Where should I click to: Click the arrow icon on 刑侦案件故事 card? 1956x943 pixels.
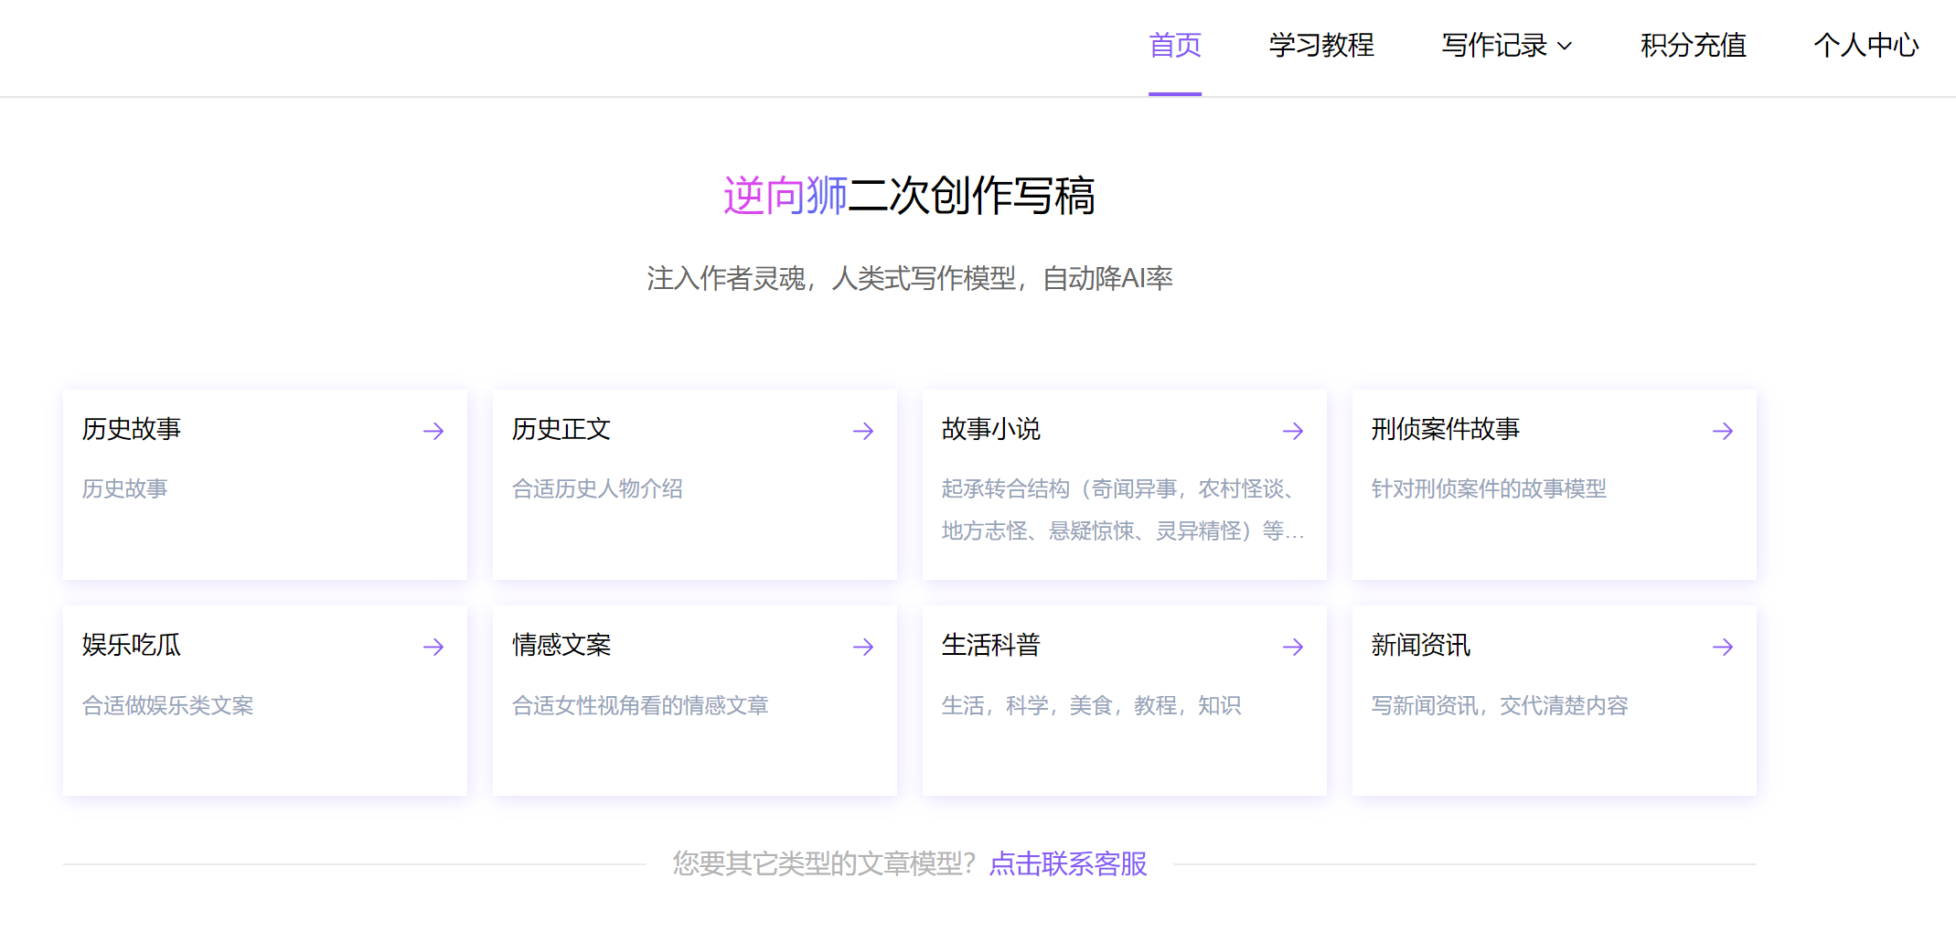click(x=1723, y=431)
